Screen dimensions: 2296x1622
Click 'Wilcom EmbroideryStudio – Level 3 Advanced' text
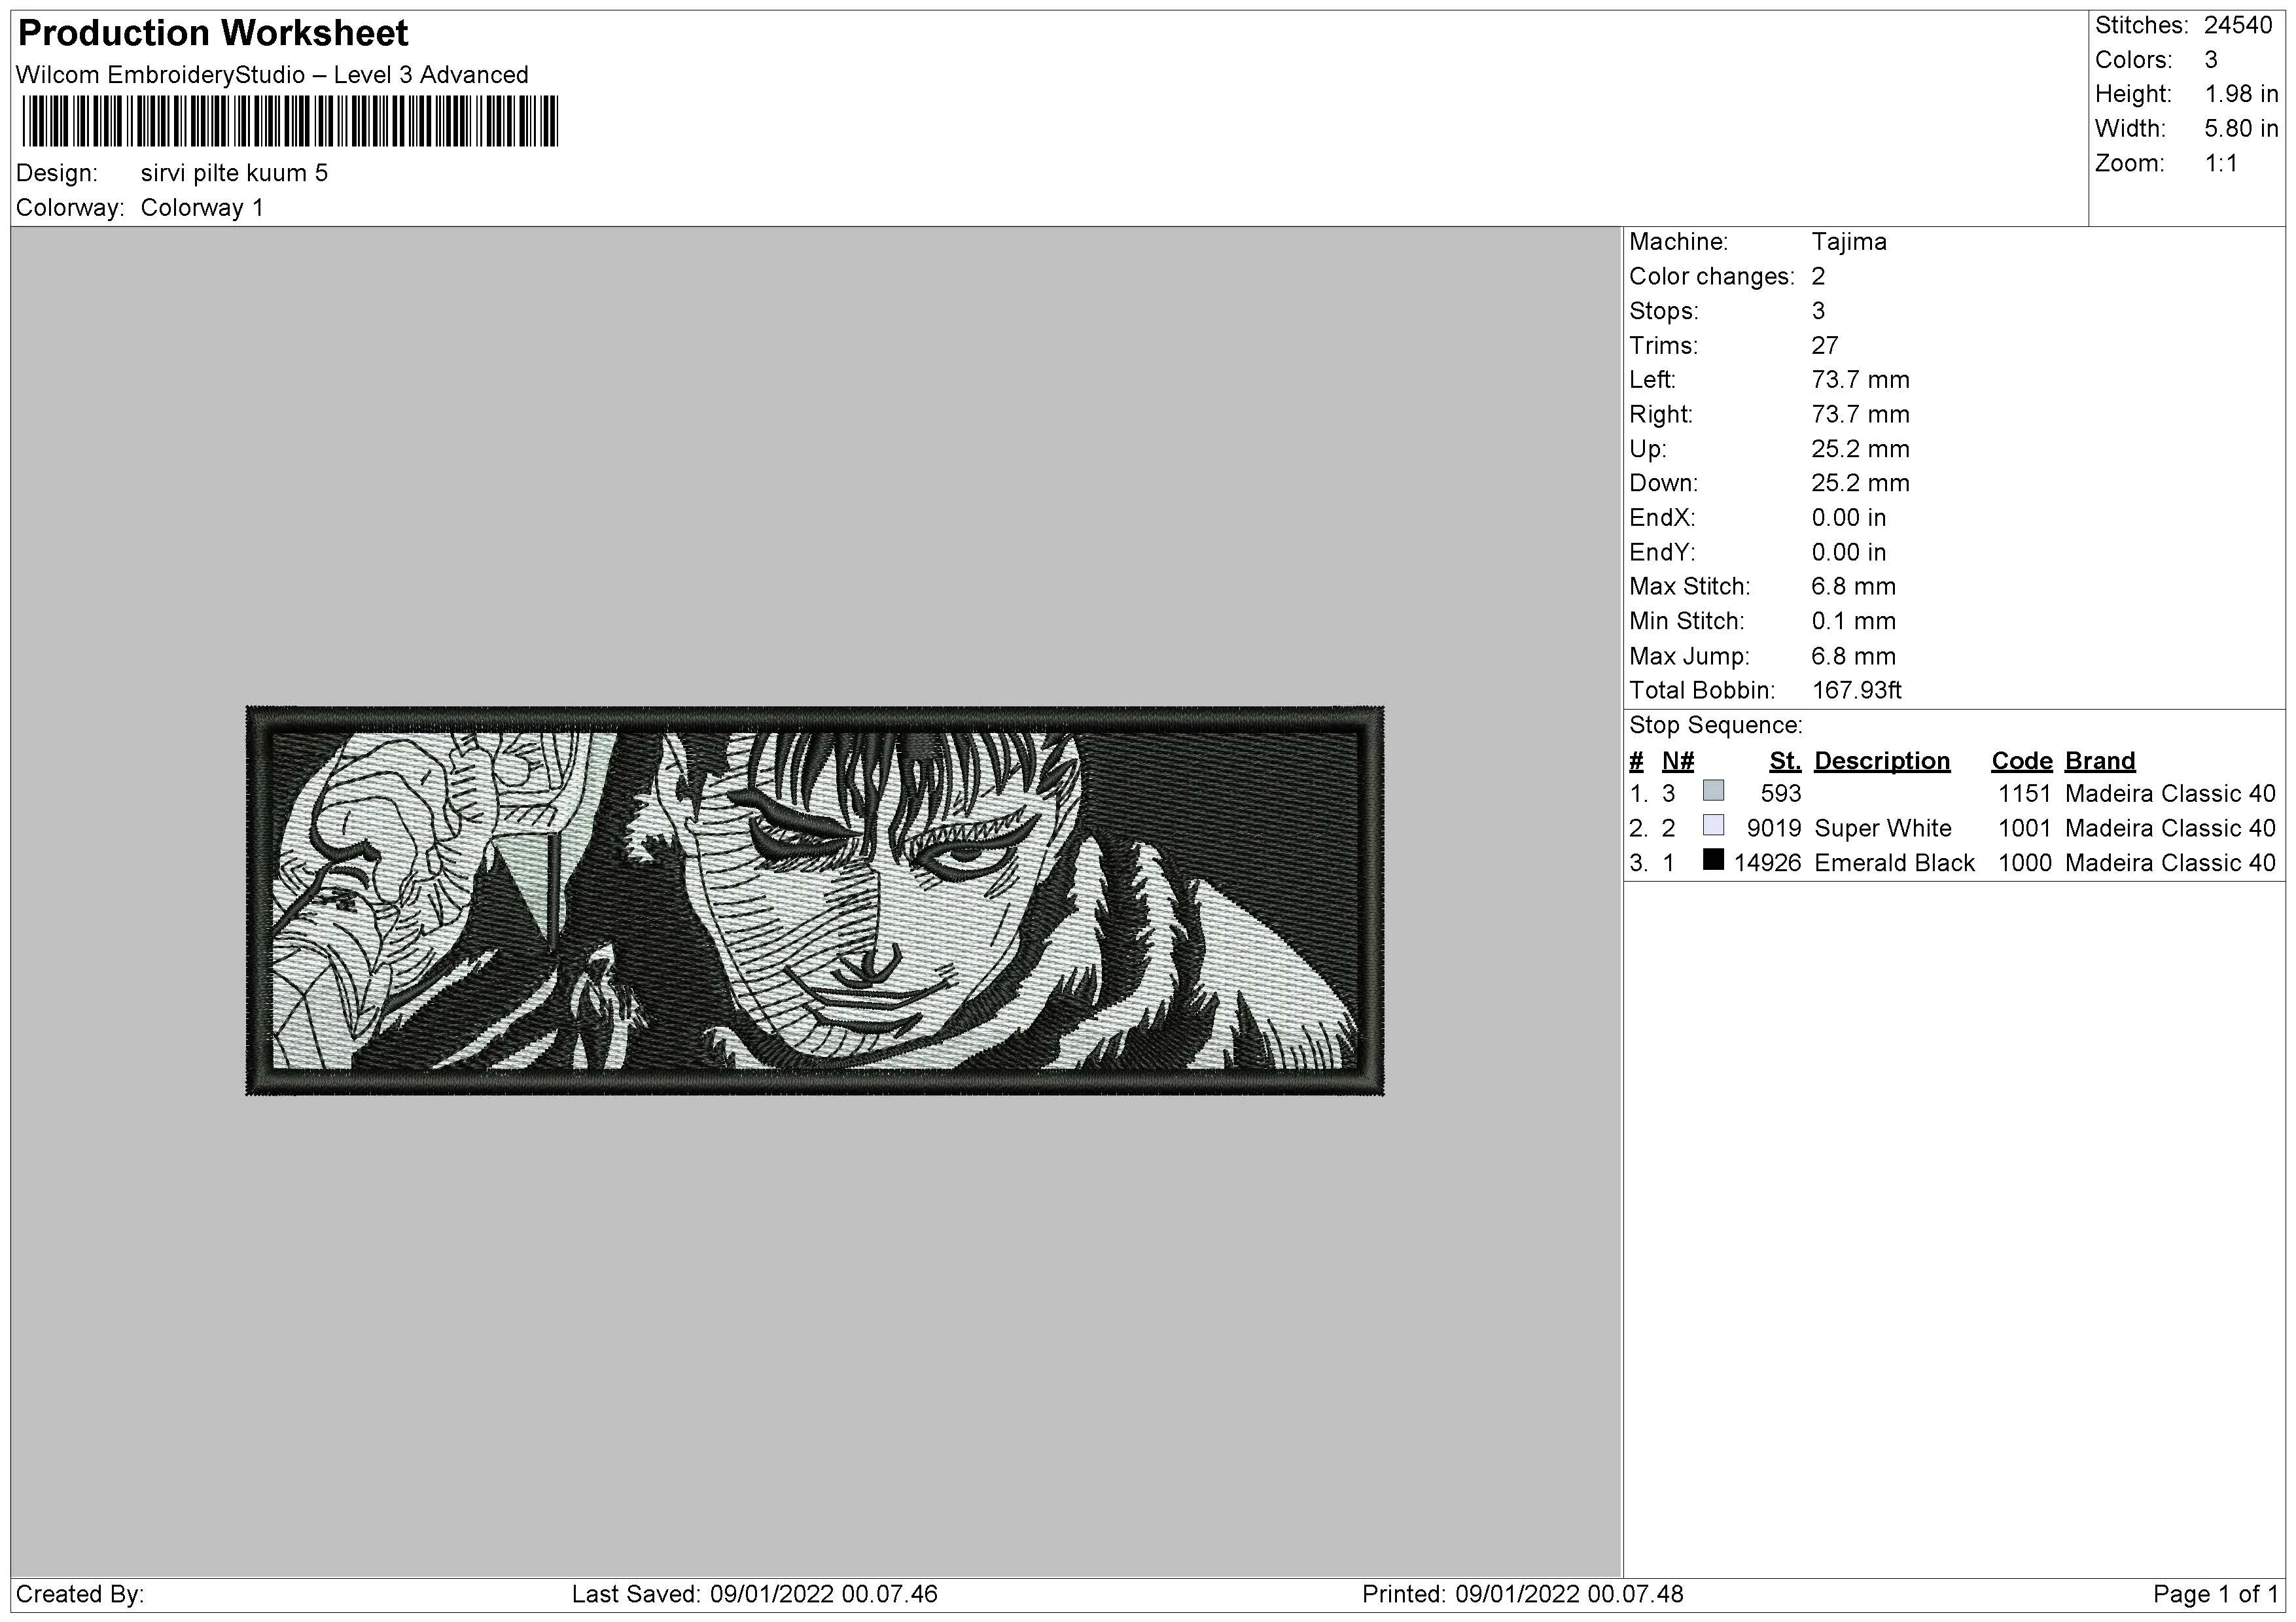pyautogui.click(x=272, y=75)
